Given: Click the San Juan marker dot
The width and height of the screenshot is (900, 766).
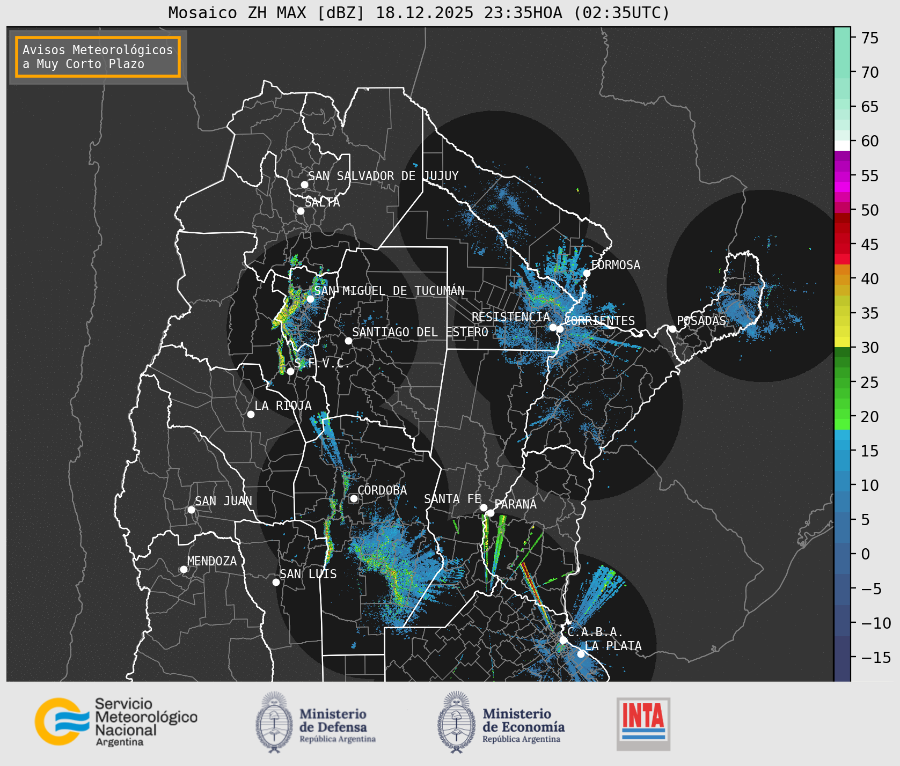Looking at the screenshot, I should pyautogui.click(x=191, y=510).
